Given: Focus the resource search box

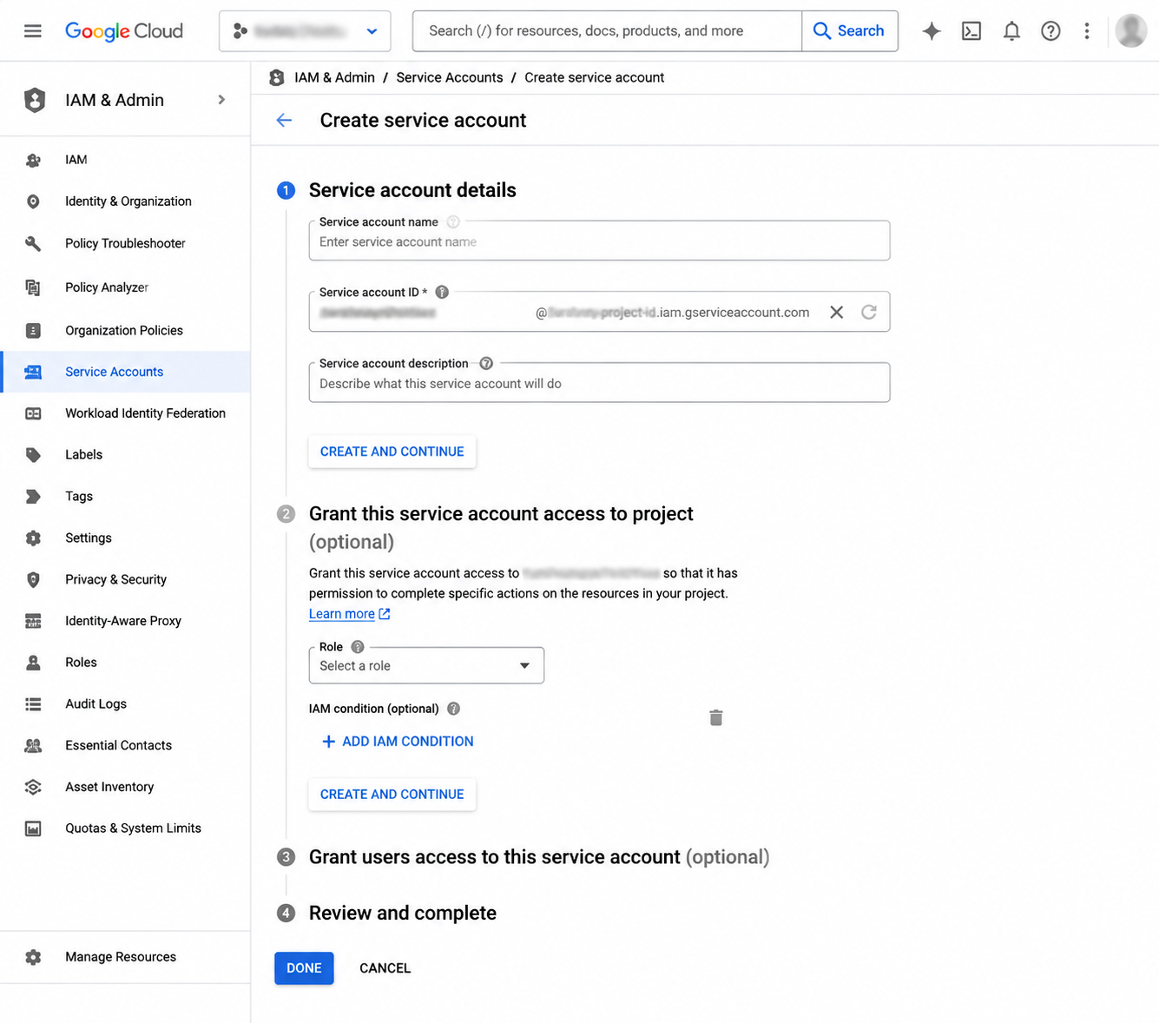Looking at the screenshot, I should click(x=608, y=31).
